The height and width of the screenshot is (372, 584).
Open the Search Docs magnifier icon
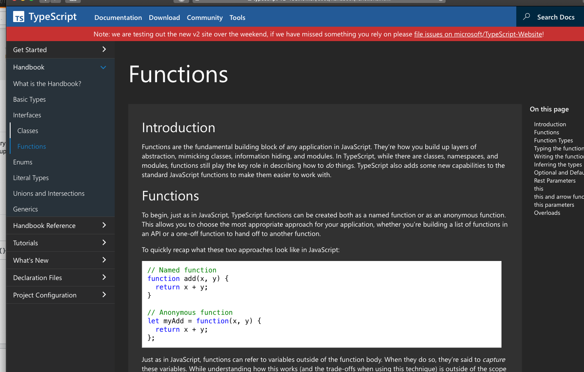click(x=526, y=17)
